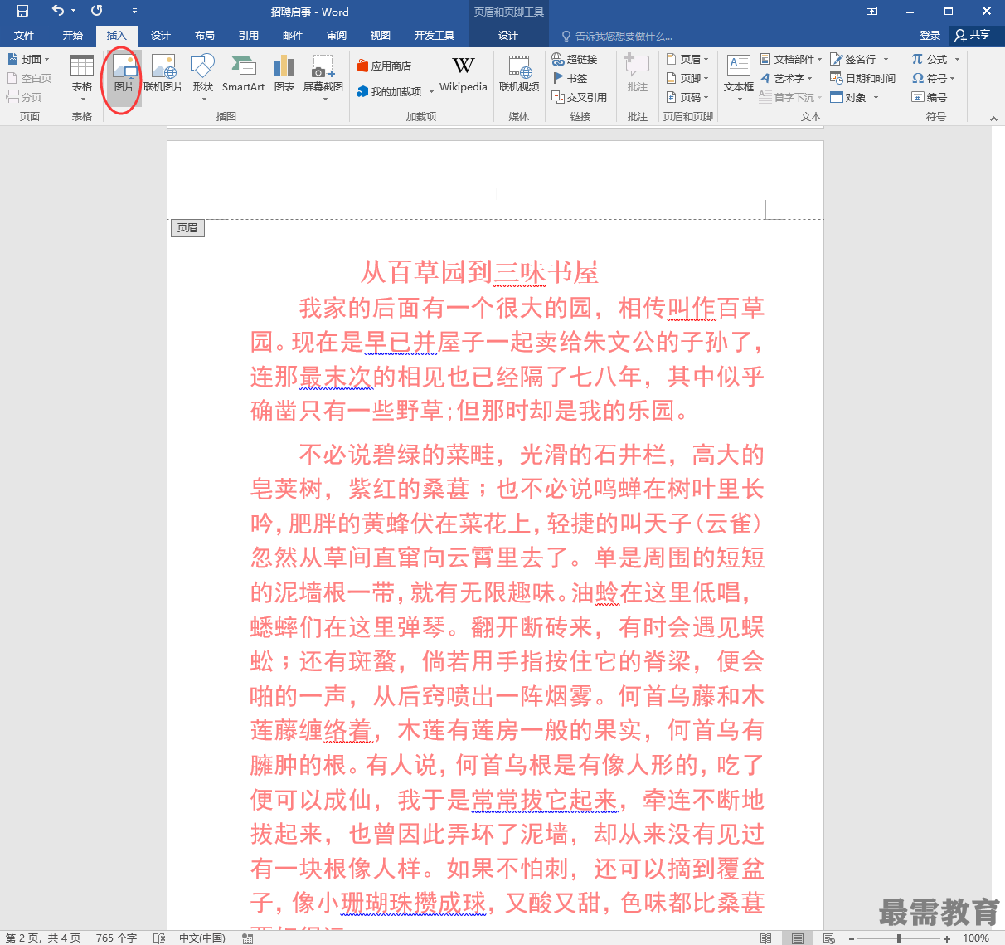
Task: Open the Header (页眉) dropdown
Action: 687,59
